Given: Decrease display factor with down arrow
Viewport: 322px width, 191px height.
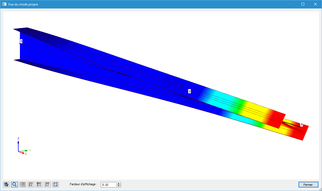Looking at the screenshot, I should coord(118,186).
